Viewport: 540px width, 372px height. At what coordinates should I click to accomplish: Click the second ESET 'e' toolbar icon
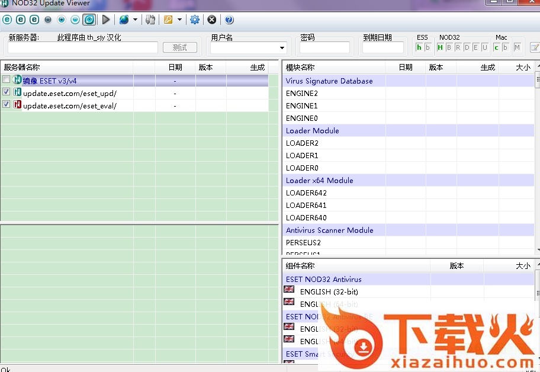point(21,20)
